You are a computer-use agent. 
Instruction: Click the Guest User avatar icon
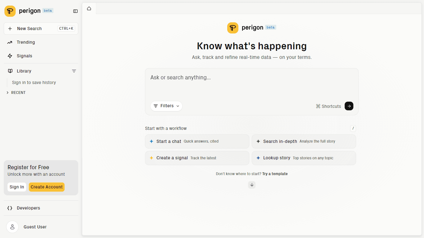click(12, 227)
